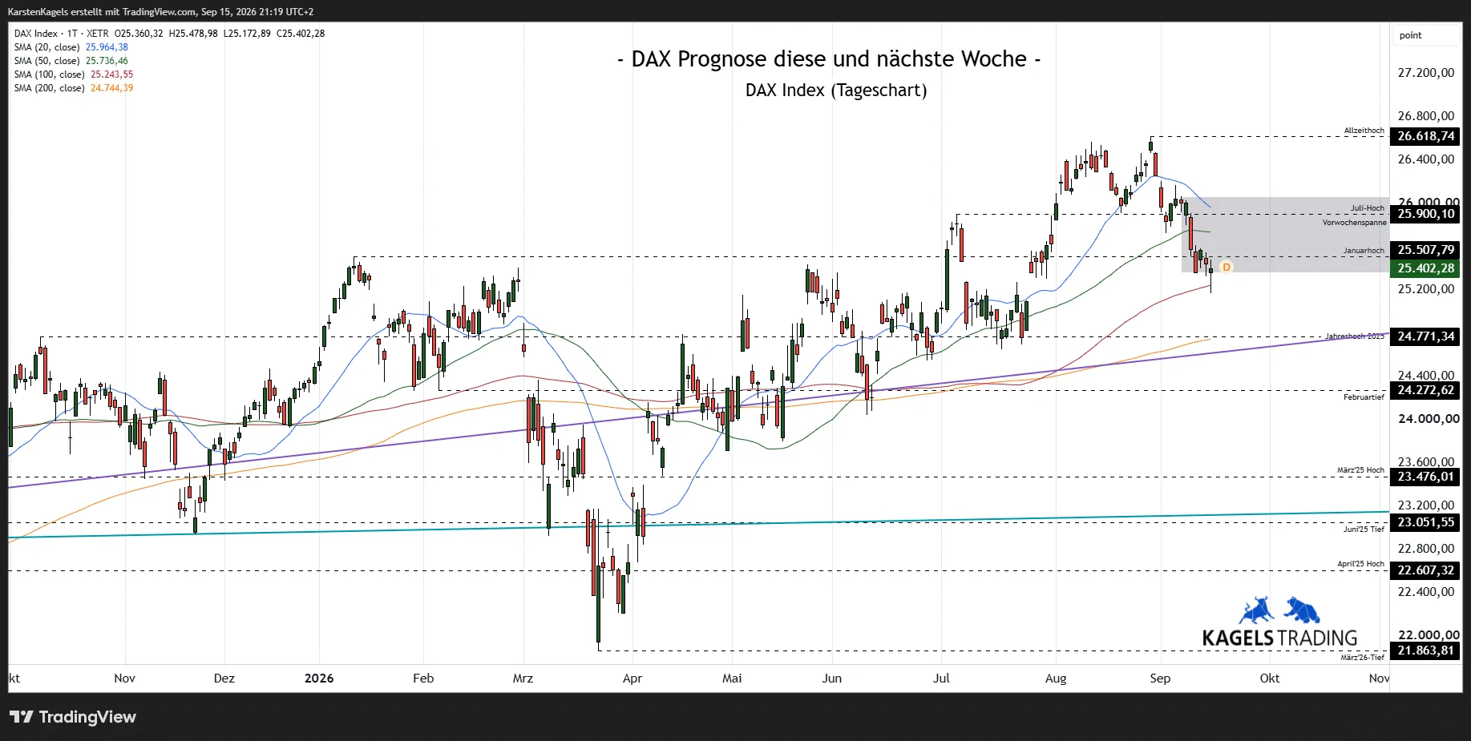
Task: Click the 23.051,55 price label
Action: (x=1425, y=522)
